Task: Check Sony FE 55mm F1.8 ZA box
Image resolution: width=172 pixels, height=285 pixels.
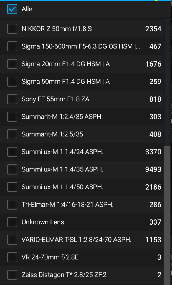Action: (12, 99)
